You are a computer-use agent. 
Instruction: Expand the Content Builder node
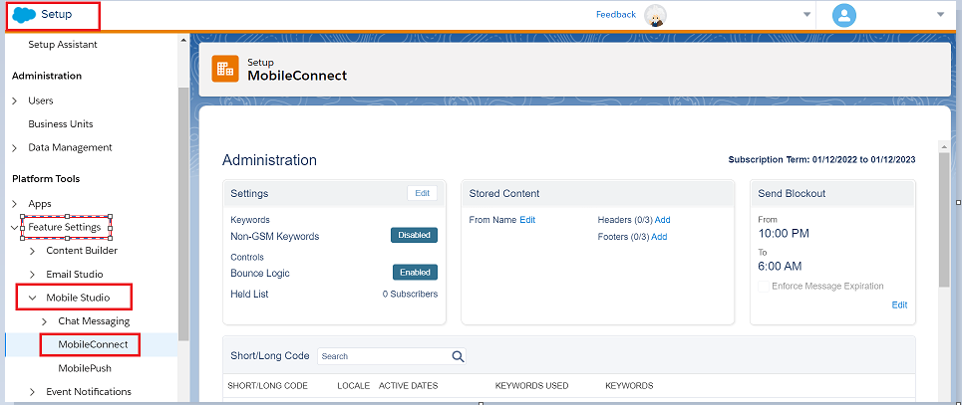(x=33, y=251)
